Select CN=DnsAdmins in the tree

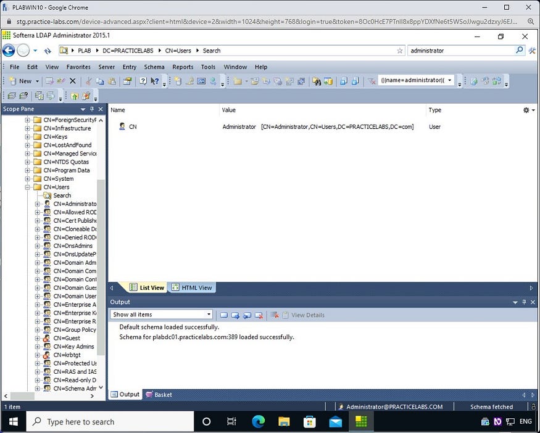[x=73, y=246]
